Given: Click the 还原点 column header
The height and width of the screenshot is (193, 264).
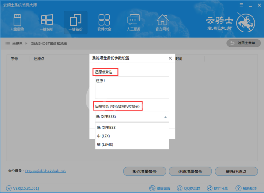Looking at the screenshot, I should [39, 59].
